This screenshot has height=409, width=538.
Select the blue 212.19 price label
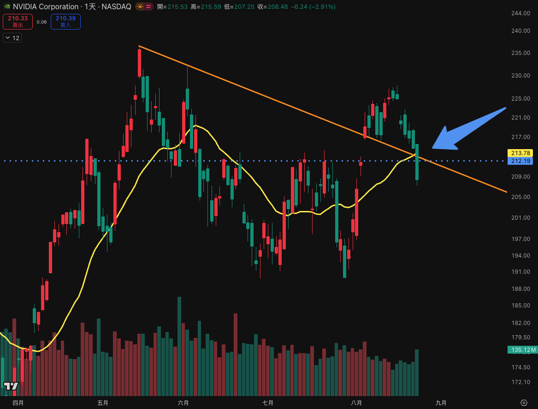click(x=520, y=161)
